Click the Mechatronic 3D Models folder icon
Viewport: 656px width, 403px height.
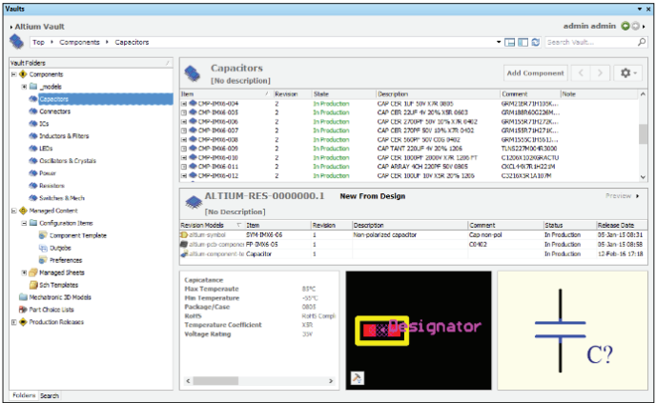click(x=23, y=297)
